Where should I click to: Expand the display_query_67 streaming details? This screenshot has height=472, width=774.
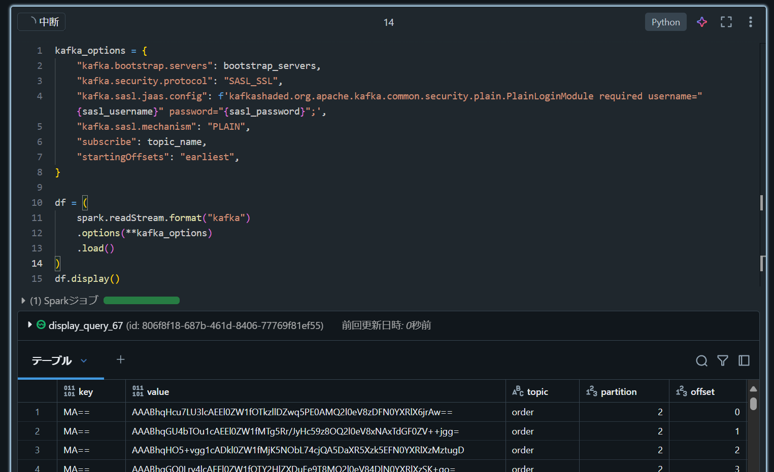(x=29, y=325)
